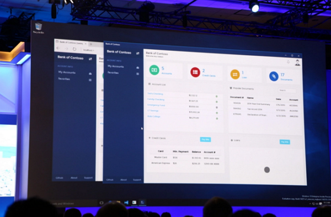Click the red Credit Cards icon
Image resolution: width=331 pixels, height=217 pixels.
pos(195,72)
